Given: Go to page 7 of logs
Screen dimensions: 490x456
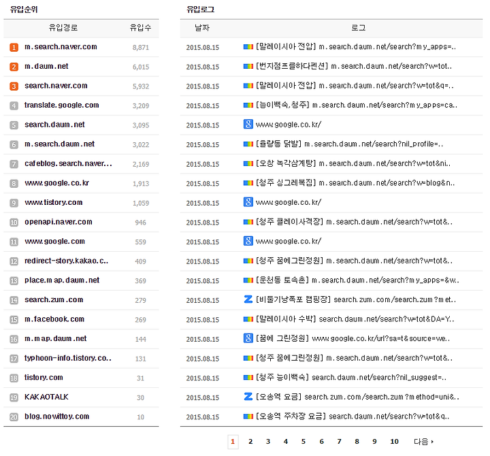Looking at the screenshot, I should tap(339, 442).
